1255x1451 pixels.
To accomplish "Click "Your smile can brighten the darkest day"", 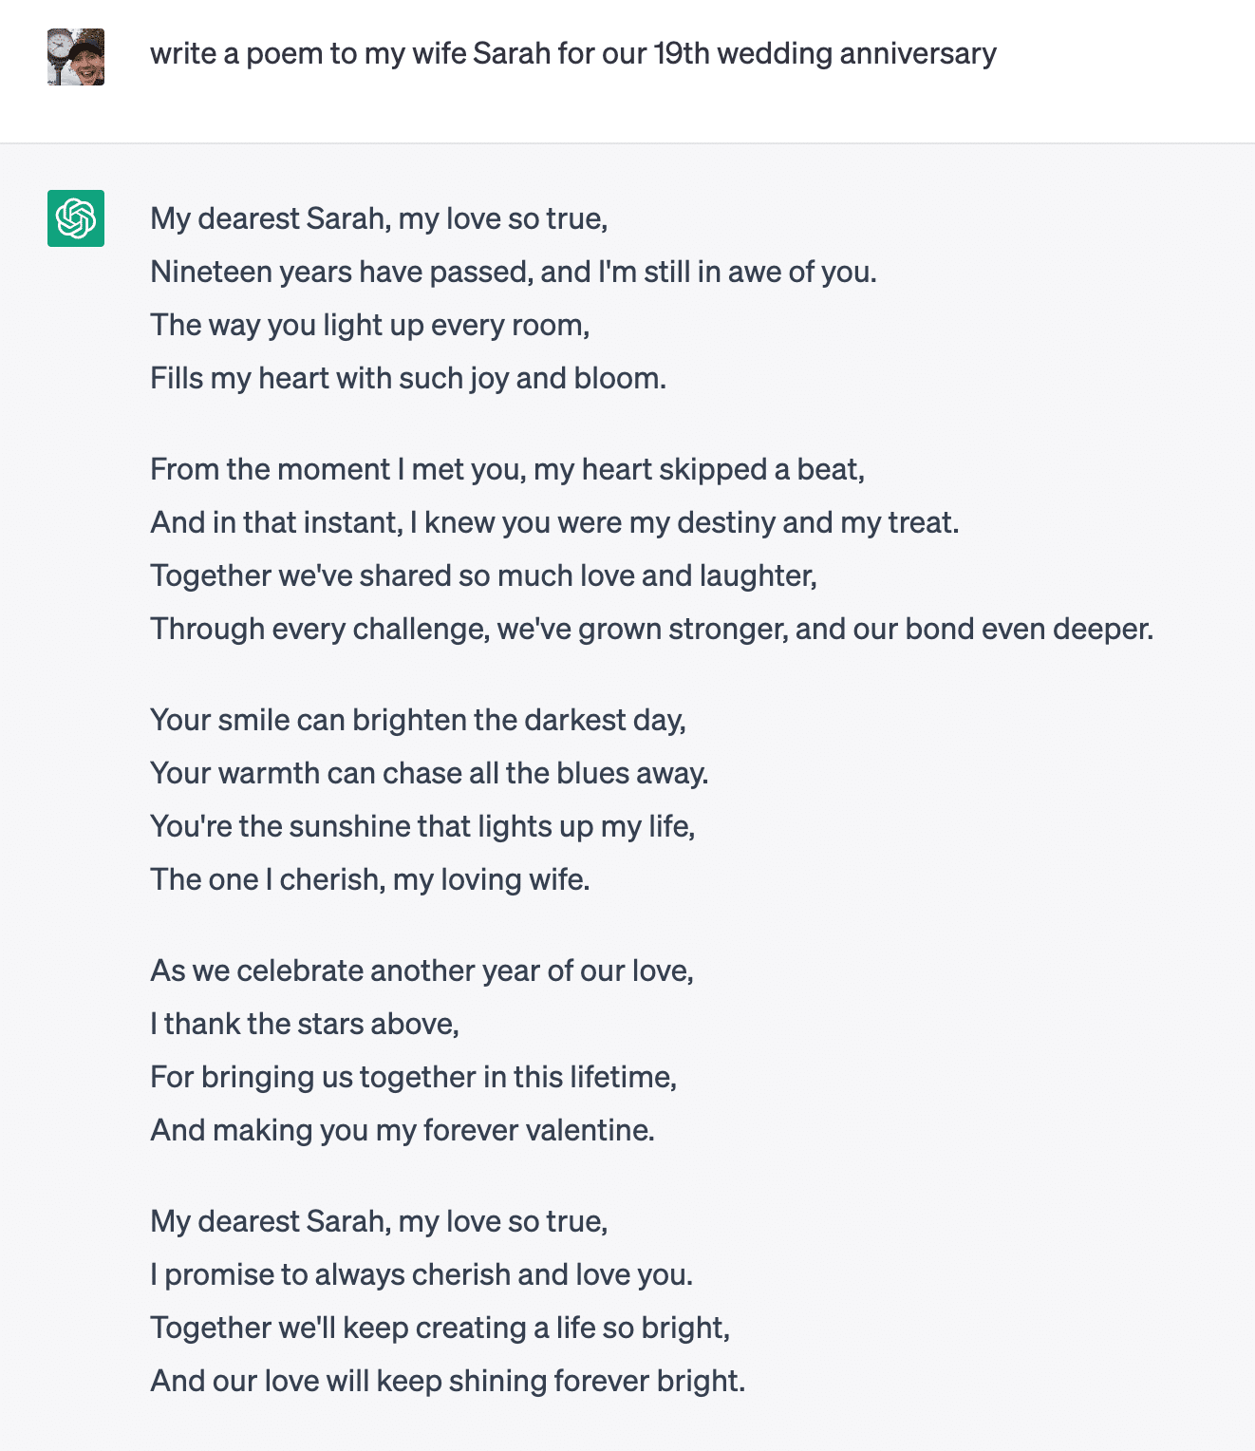I will 421,719.
